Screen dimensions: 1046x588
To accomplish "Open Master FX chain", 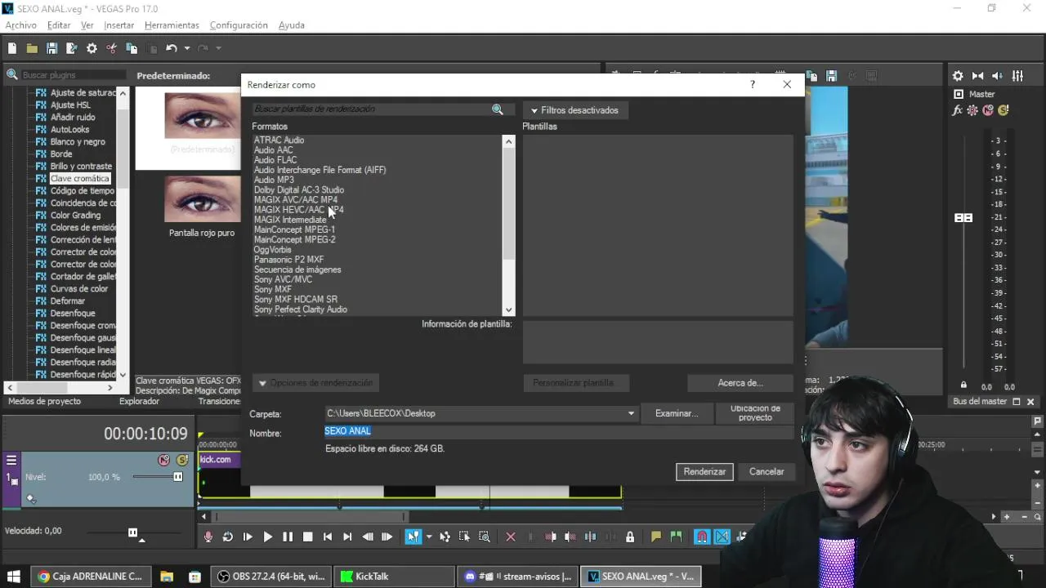I will point(958,110).
